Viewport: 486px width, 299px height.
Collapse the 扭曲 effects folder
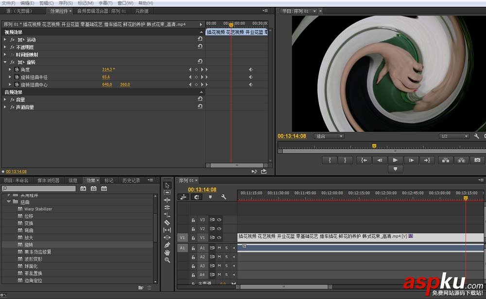(9, 202)
